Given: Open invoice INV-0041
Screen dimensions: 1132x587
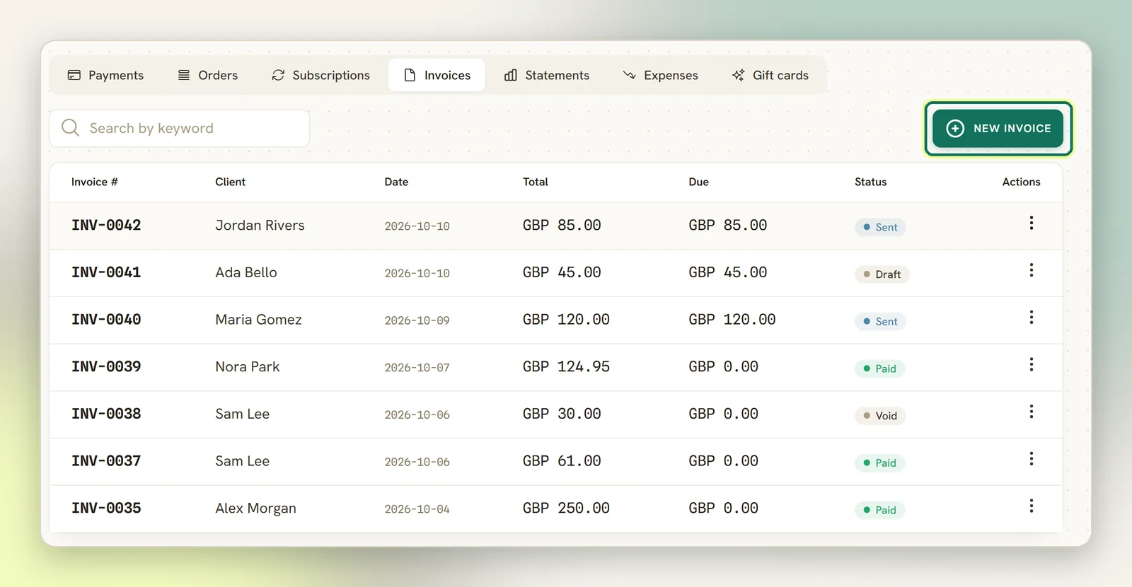Looking at the screenshot, I should (106, 272).
